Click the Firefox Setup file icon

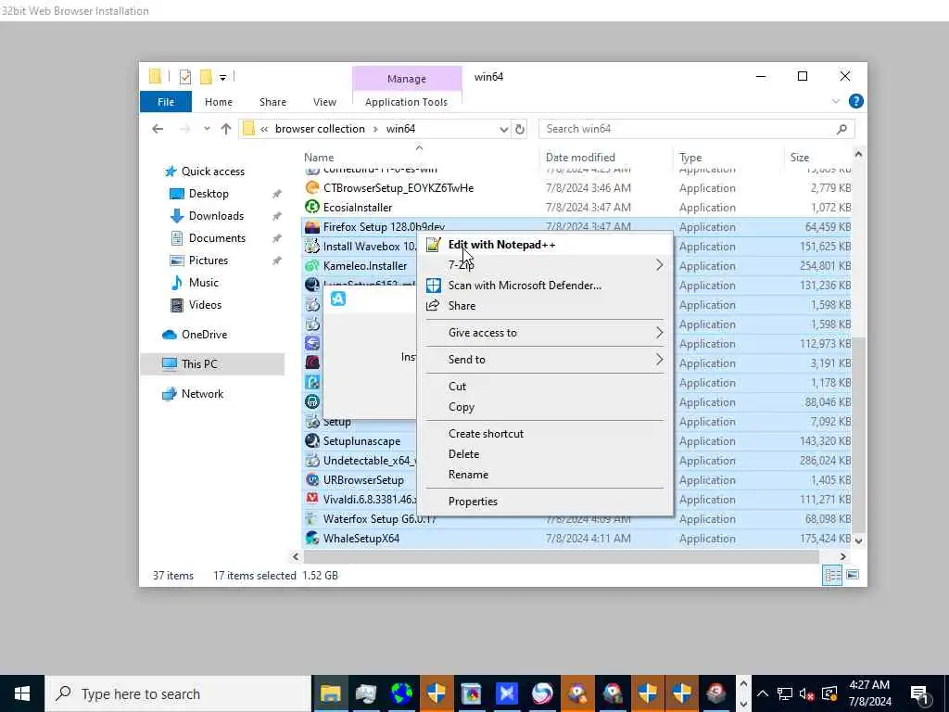coord(311,227)
